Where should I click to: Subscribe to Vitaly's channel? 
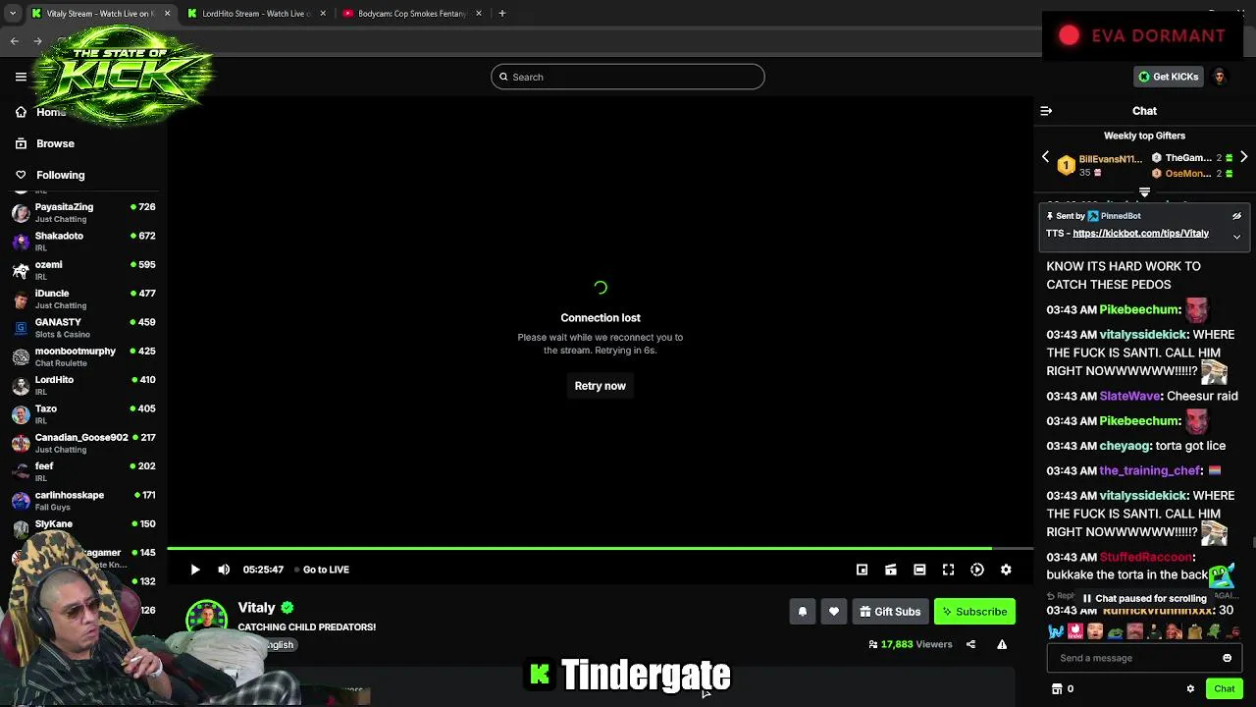(974, 612)
